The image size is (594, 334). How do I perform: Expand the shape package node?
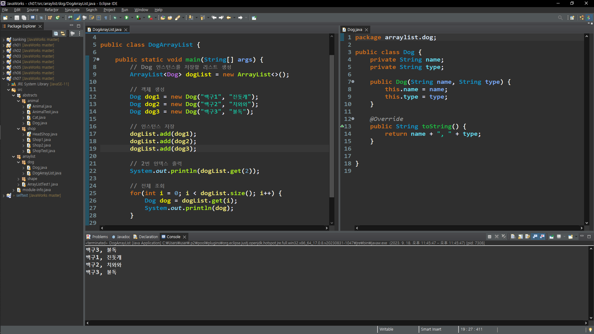[x=19, y=179]
